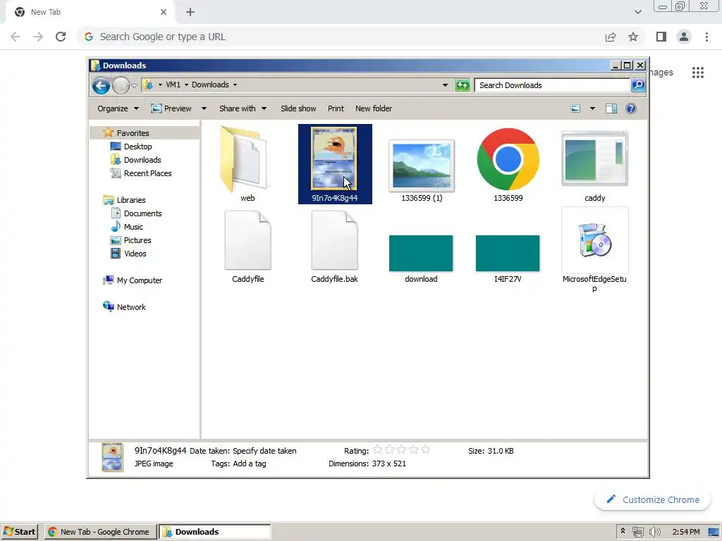
Task: Open the Preview dropdown arrow
Action: (x=204, y=108)
